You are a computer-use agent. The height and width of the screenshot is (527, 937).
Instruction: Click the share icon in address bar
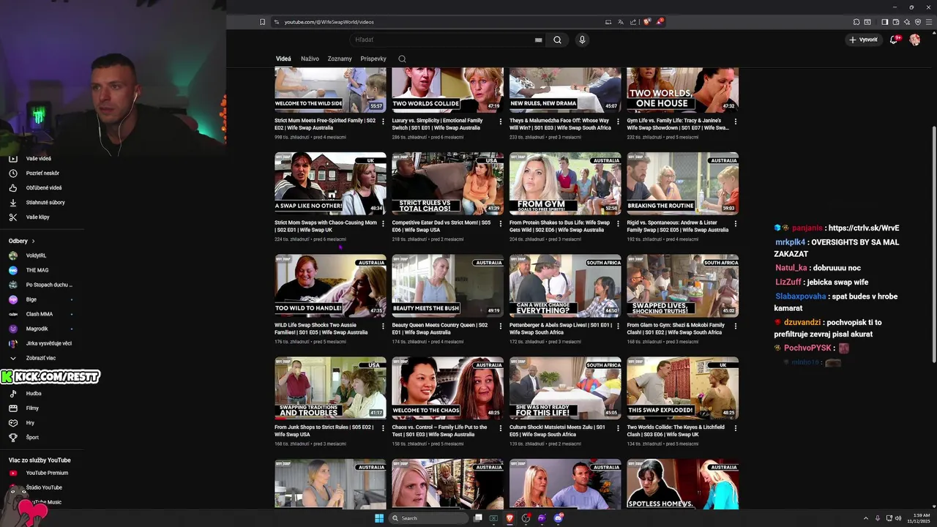pos(632,22)
